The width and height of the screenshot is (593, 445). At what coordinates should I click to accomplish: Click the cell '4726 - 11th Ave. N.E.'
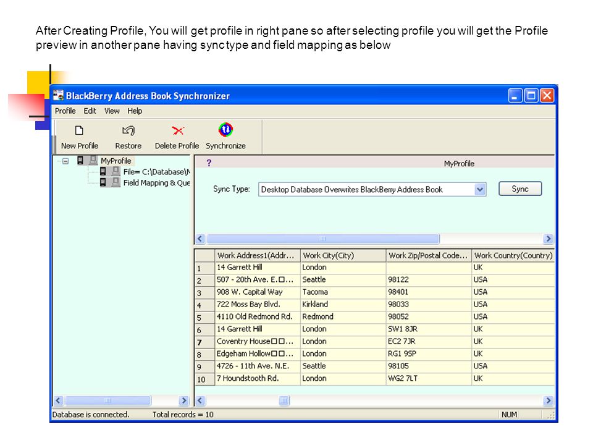258,366
